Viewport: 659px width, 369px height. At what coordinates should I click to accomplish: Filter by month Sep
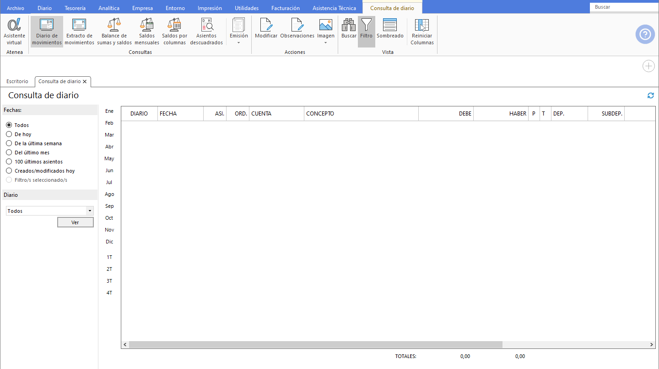click(x=109, y=206)
